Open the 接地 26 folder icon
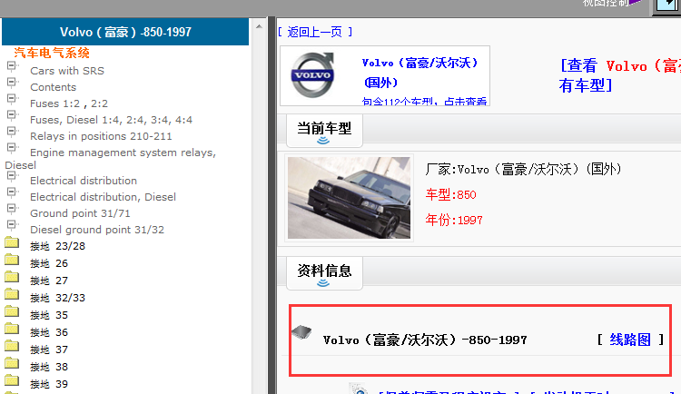Viewport: 681px width, 394px height. point(12,260)
